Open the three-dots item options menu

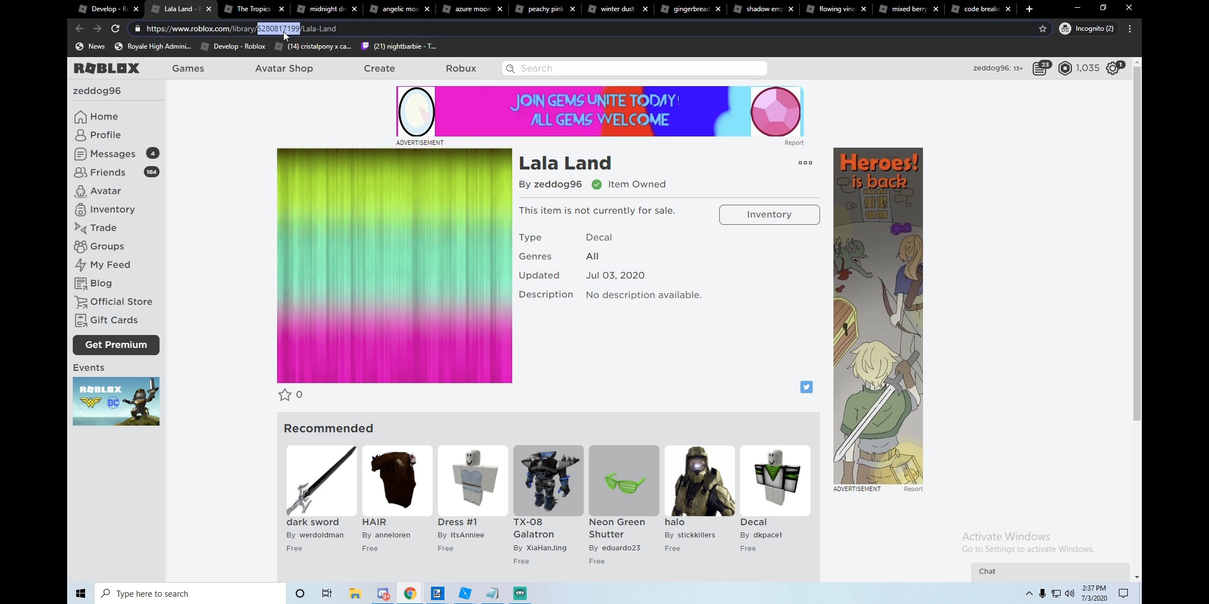(x=805, y=163)
